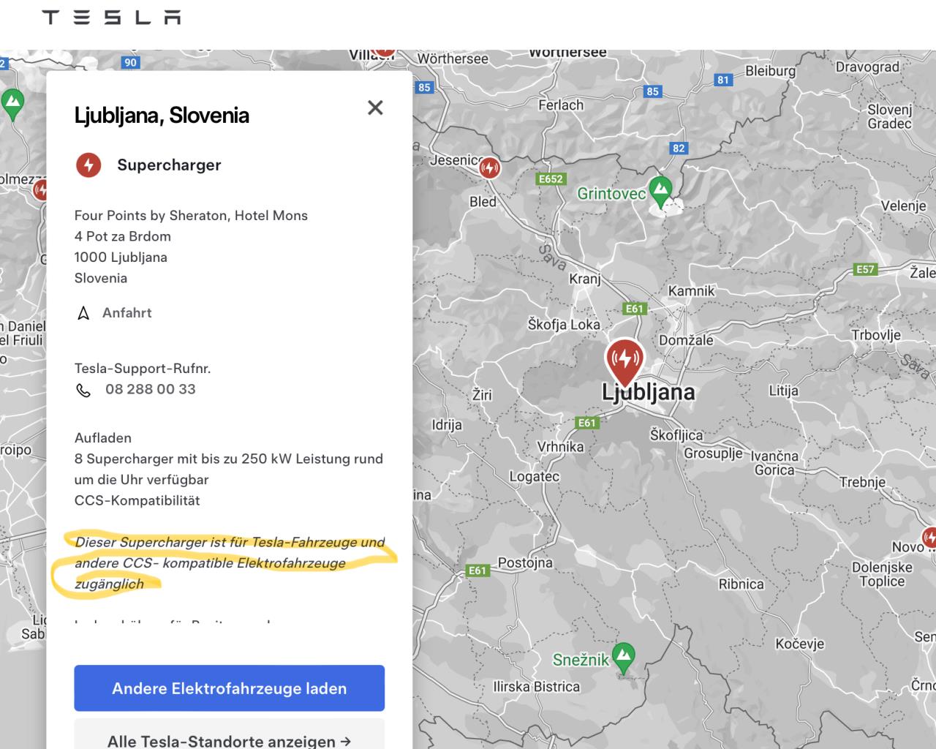Click the address line 1000 Ljubljana
Viewport: 936px width, 749px height.
click(x=121, y=257)
